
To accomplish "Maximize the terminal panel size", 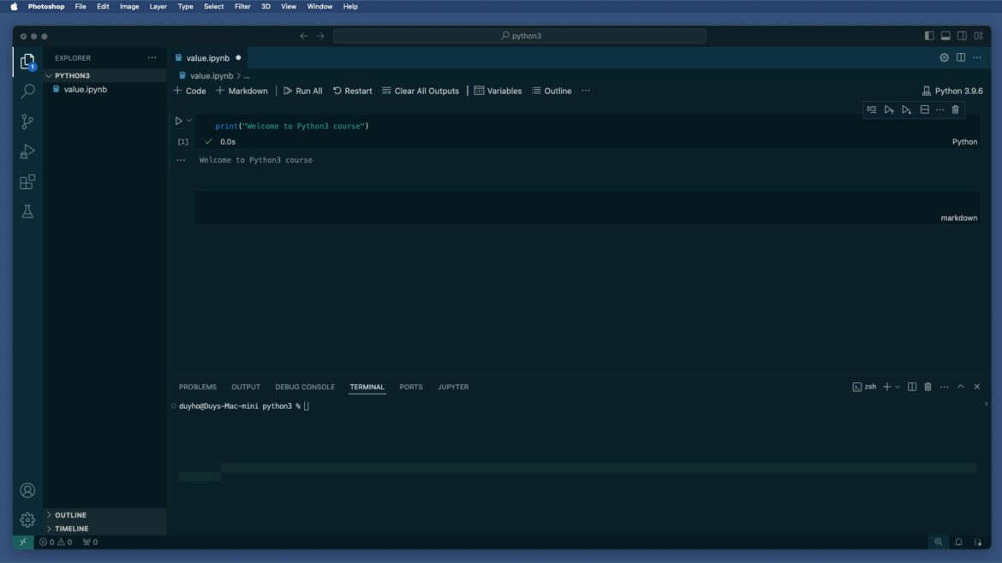I will (960, 387).
